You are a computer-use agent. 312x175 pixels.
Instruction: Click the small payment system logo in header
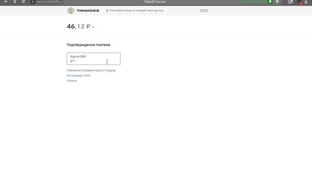click(204, 11)
